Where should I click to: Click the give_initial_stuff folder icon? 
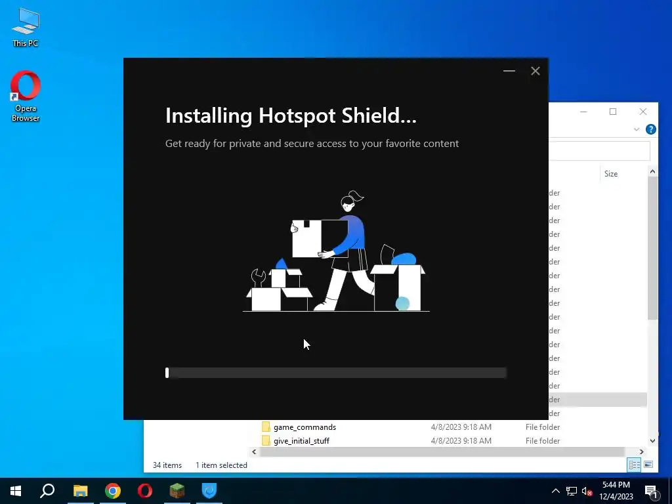click(266, 440)
